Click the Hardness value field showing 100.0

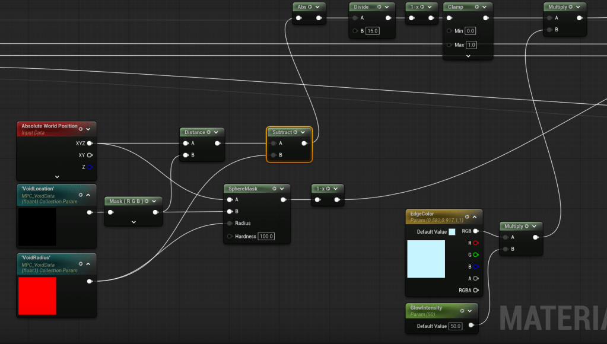point(265,237)
